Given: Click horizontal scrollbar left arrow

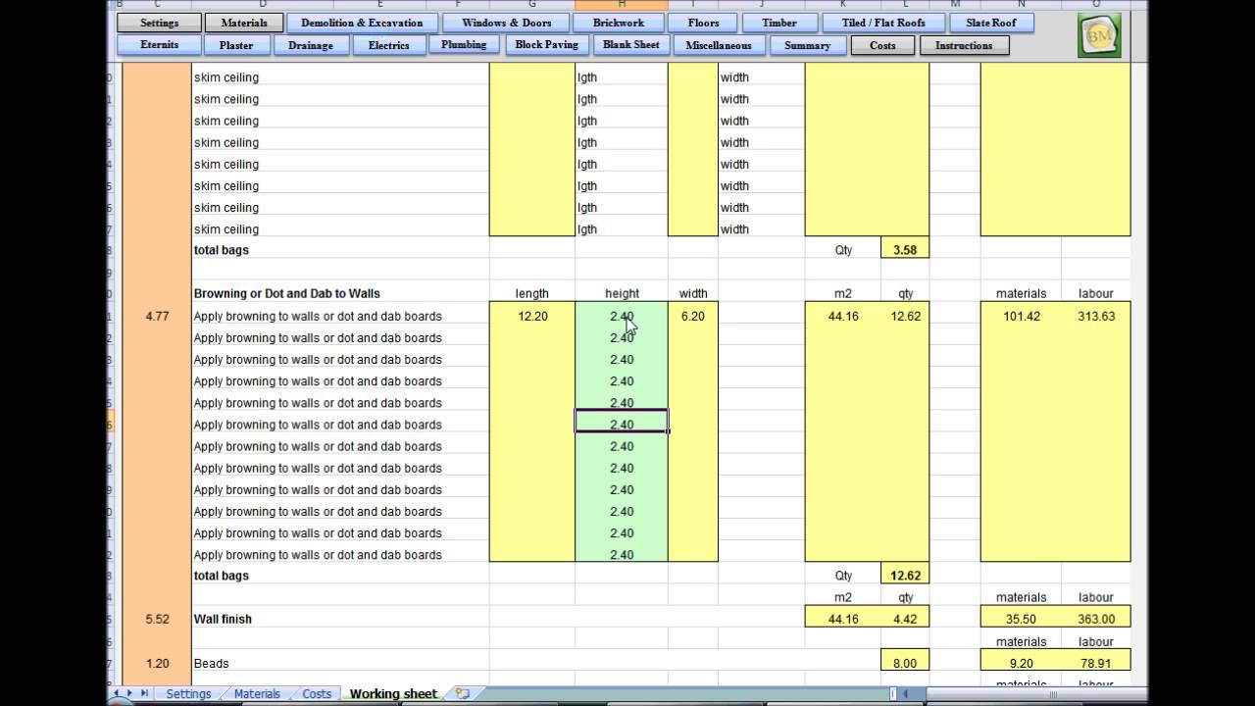Looking at the screenshot, I should tap(906, 693).
